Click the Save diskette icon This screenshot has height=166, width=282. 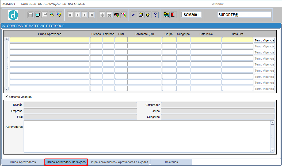[x=31, y=15]
